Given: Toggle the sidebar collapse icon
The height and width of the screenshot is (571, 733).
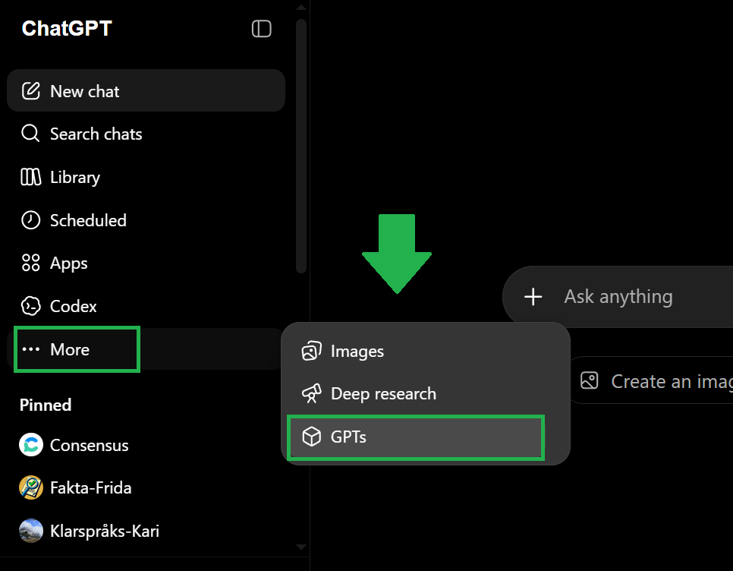Looking at the screenshot, I should pos(261,29).
